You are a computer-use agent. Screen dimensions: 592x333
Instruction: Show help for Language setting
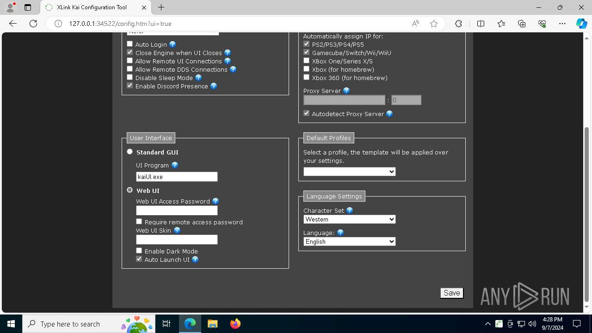pyautogui.click(x=340, y=233)
